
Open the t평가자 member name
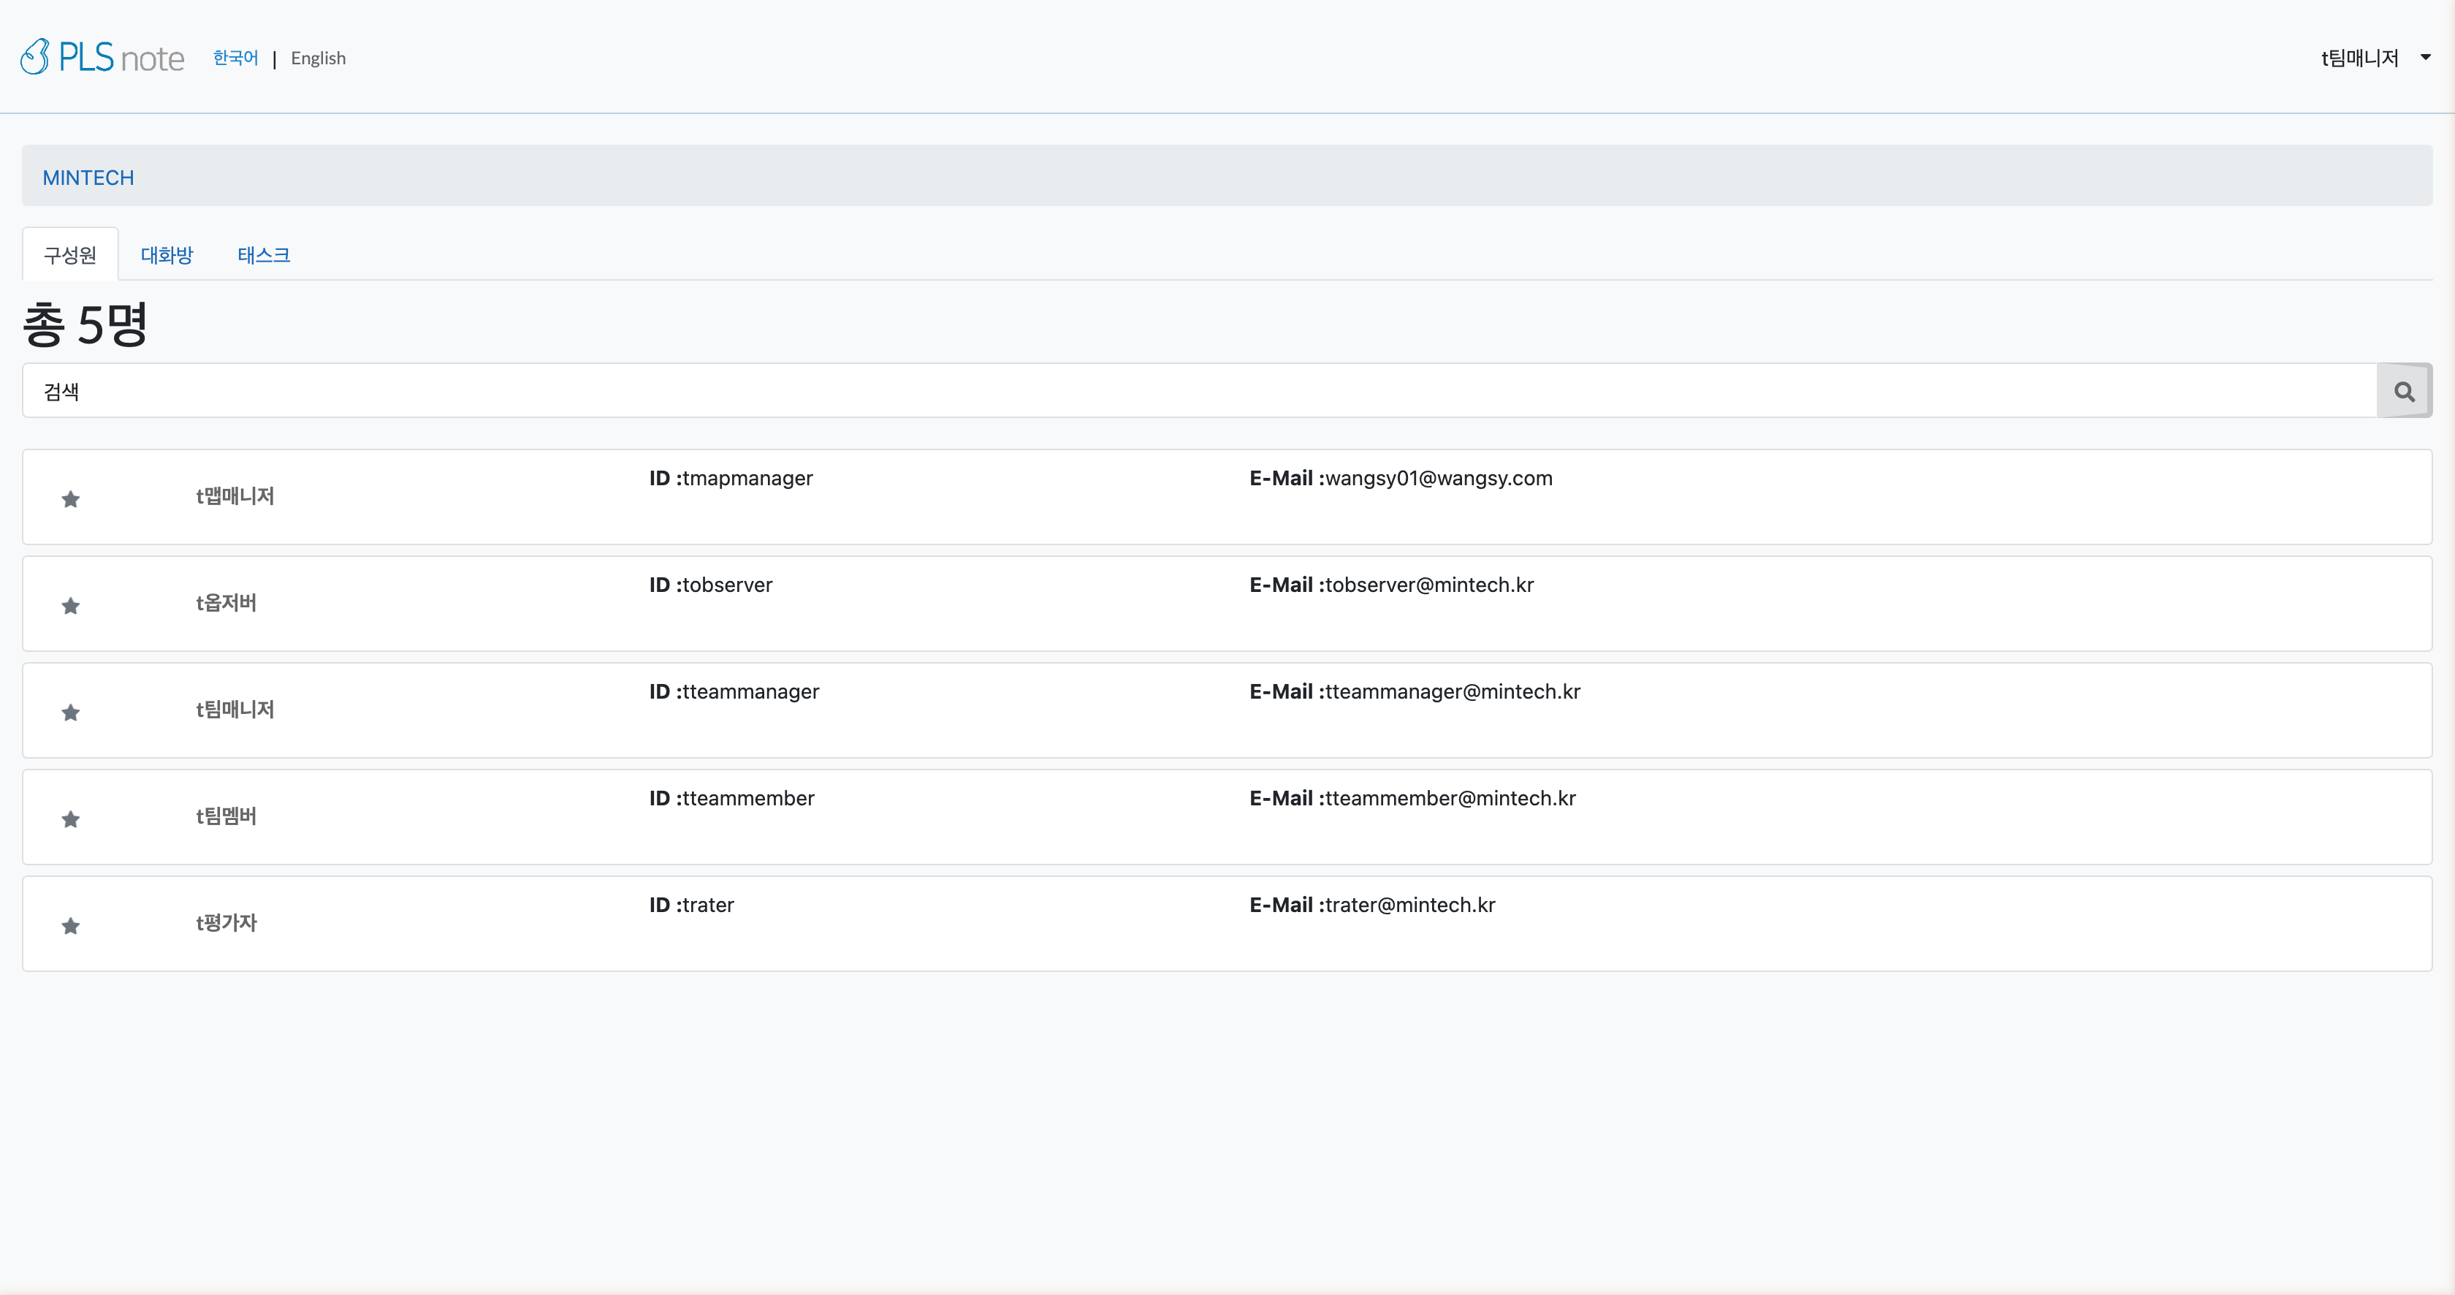tap(227, 922)
